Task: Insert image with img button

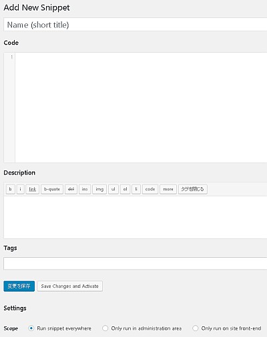Action: point(99,189)
